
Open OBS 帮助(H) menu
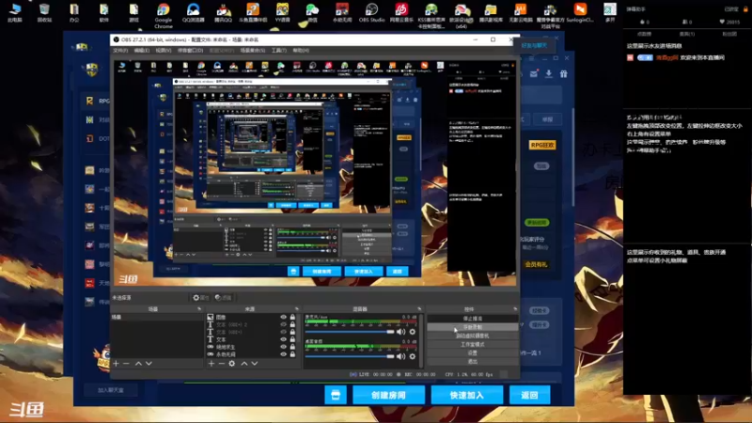tap(301, 51)
